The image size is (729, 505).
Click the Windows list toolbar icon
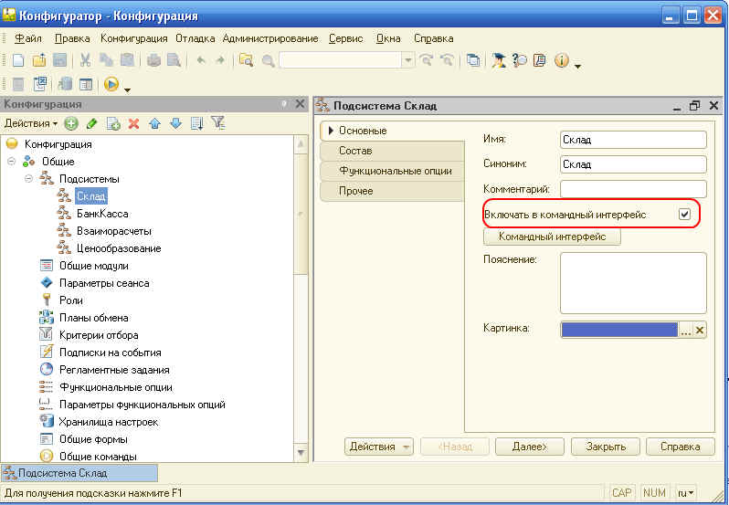[x=473, y=60]
